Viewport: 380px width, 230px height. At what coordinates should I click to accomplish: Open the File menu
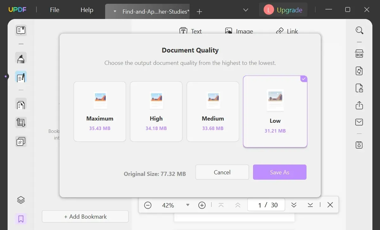click(54, 10)
